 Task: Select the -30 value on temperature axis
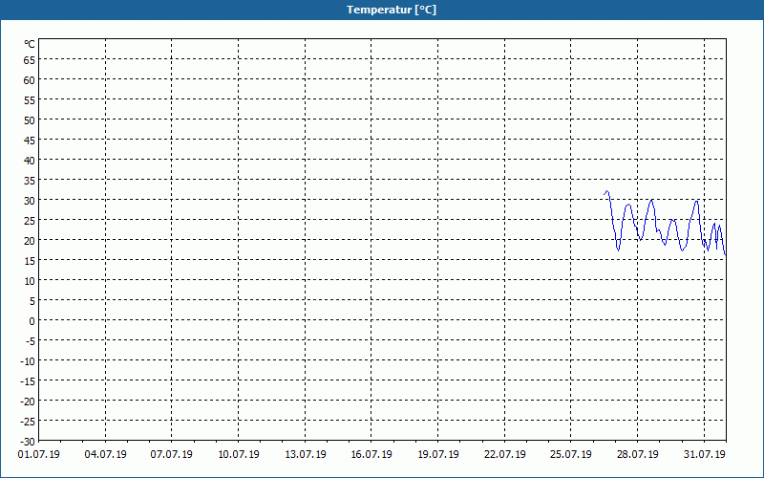(28, 442)
